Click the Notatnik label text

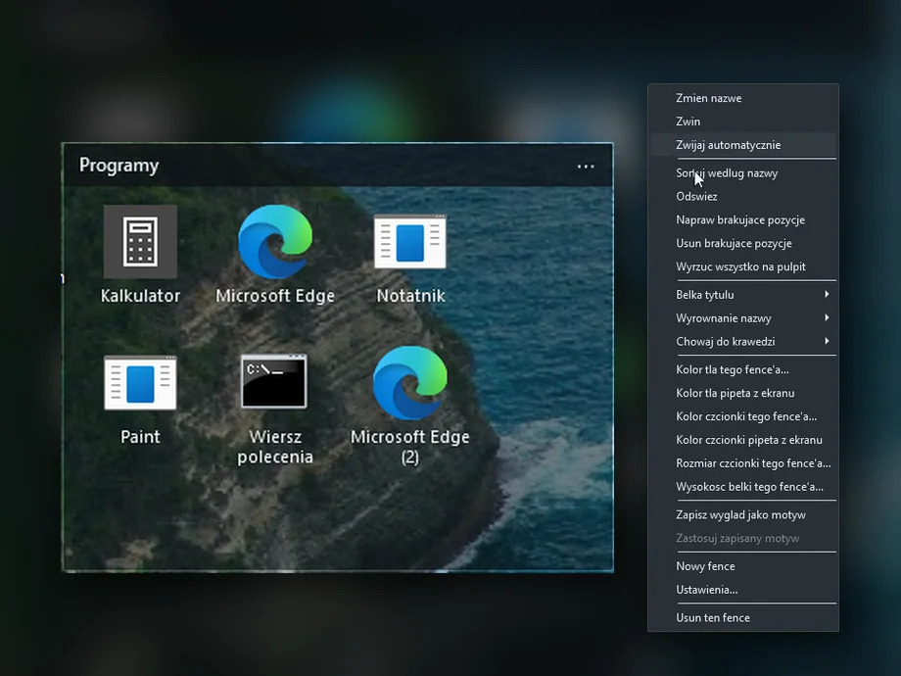pyautogui.click(x=410, y=296)
